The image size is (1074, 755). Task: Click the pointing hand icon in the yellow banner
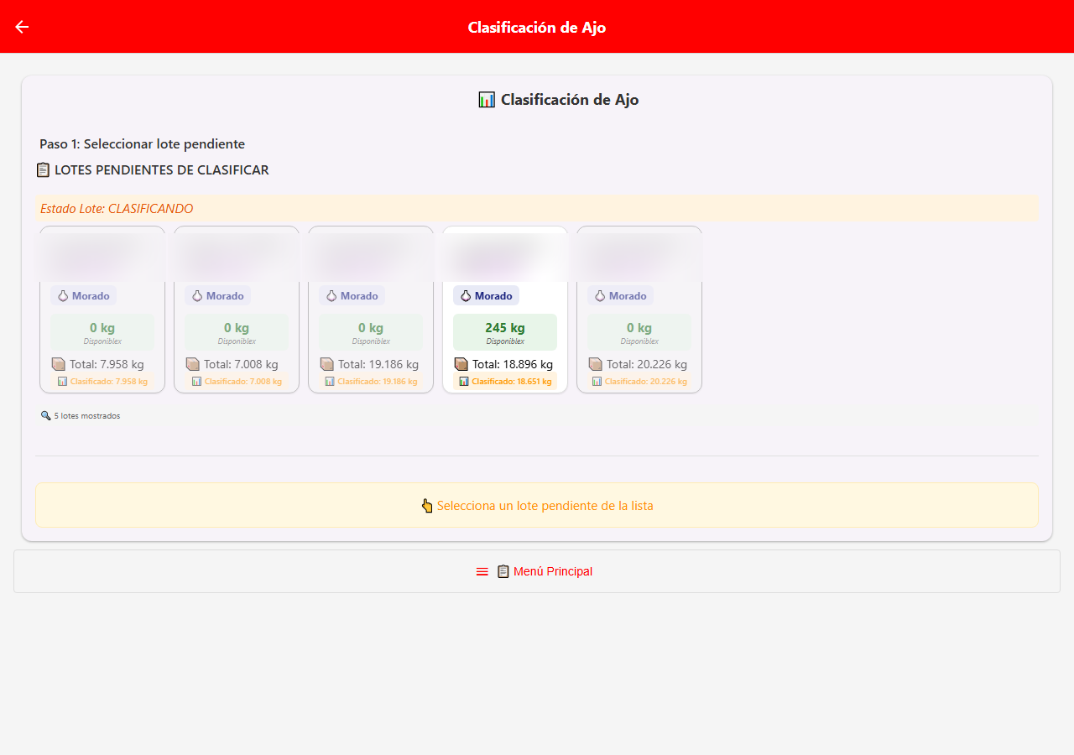(x=427, y=506)
